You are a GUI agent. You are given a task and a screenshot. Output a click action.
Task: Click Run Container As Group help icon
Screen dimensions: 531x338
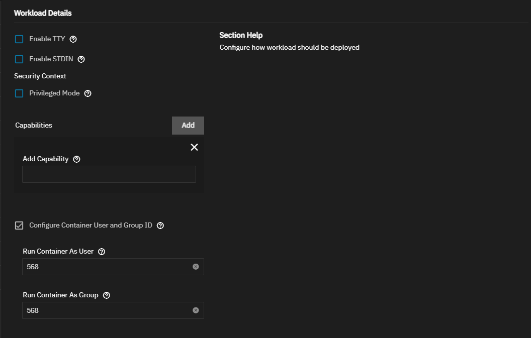[106, 295]
